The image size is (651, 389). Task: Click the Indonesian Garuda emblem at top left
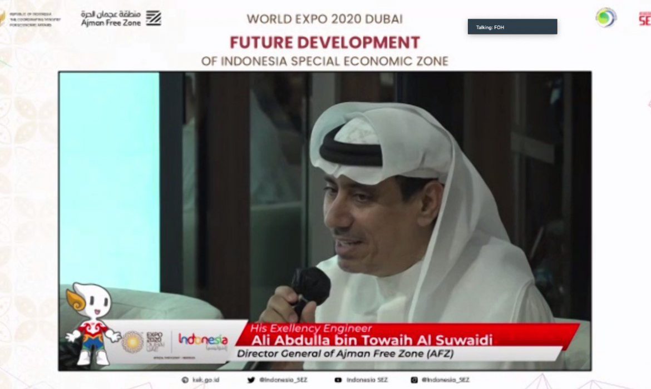coord(2,18)
